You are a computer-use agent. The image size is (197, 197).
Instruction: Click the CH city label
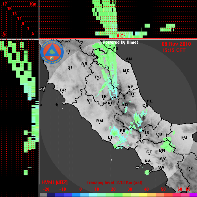coord(145,106)
